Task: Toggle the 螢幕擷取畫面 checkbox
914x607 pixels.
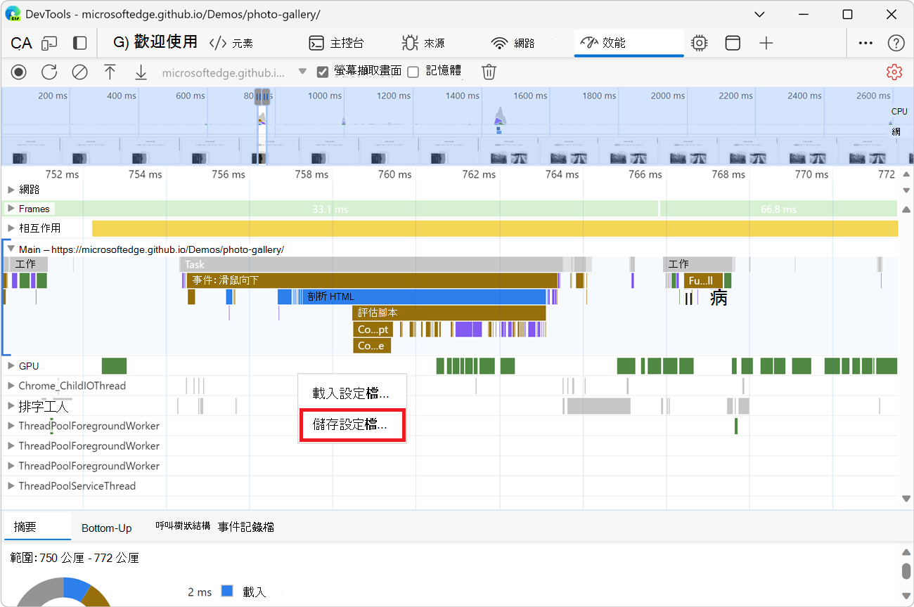Action: tap(323, 72)
